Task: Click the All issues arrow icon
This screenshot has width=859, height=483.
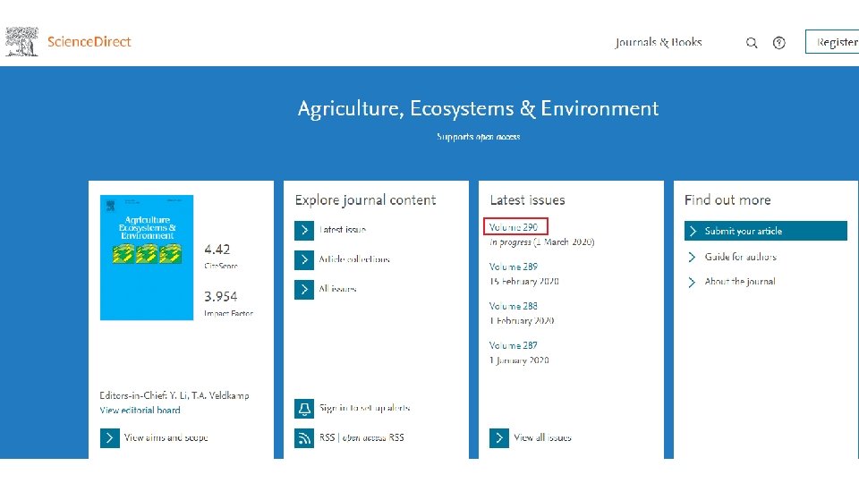Action: (x=304, y=289)
